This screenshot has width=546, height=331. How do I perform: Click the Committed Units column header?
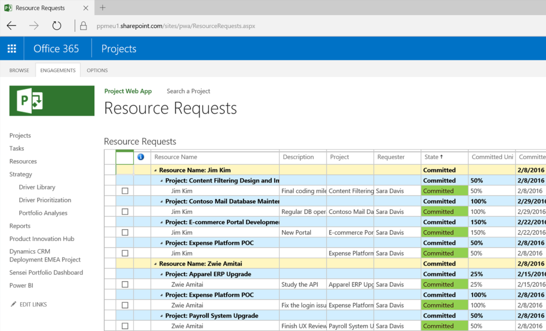pos(492,157)
